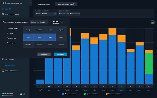This screenshot has height=98, width=157.
Task: Open Сотрудники section via its icon
Action: point(3,59)
